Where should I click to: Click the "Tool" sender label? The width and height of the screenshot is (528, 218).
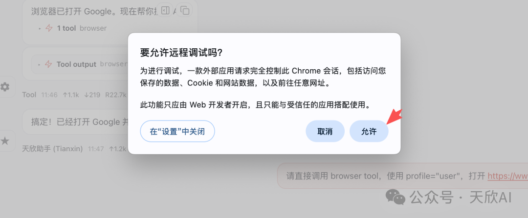29,95
